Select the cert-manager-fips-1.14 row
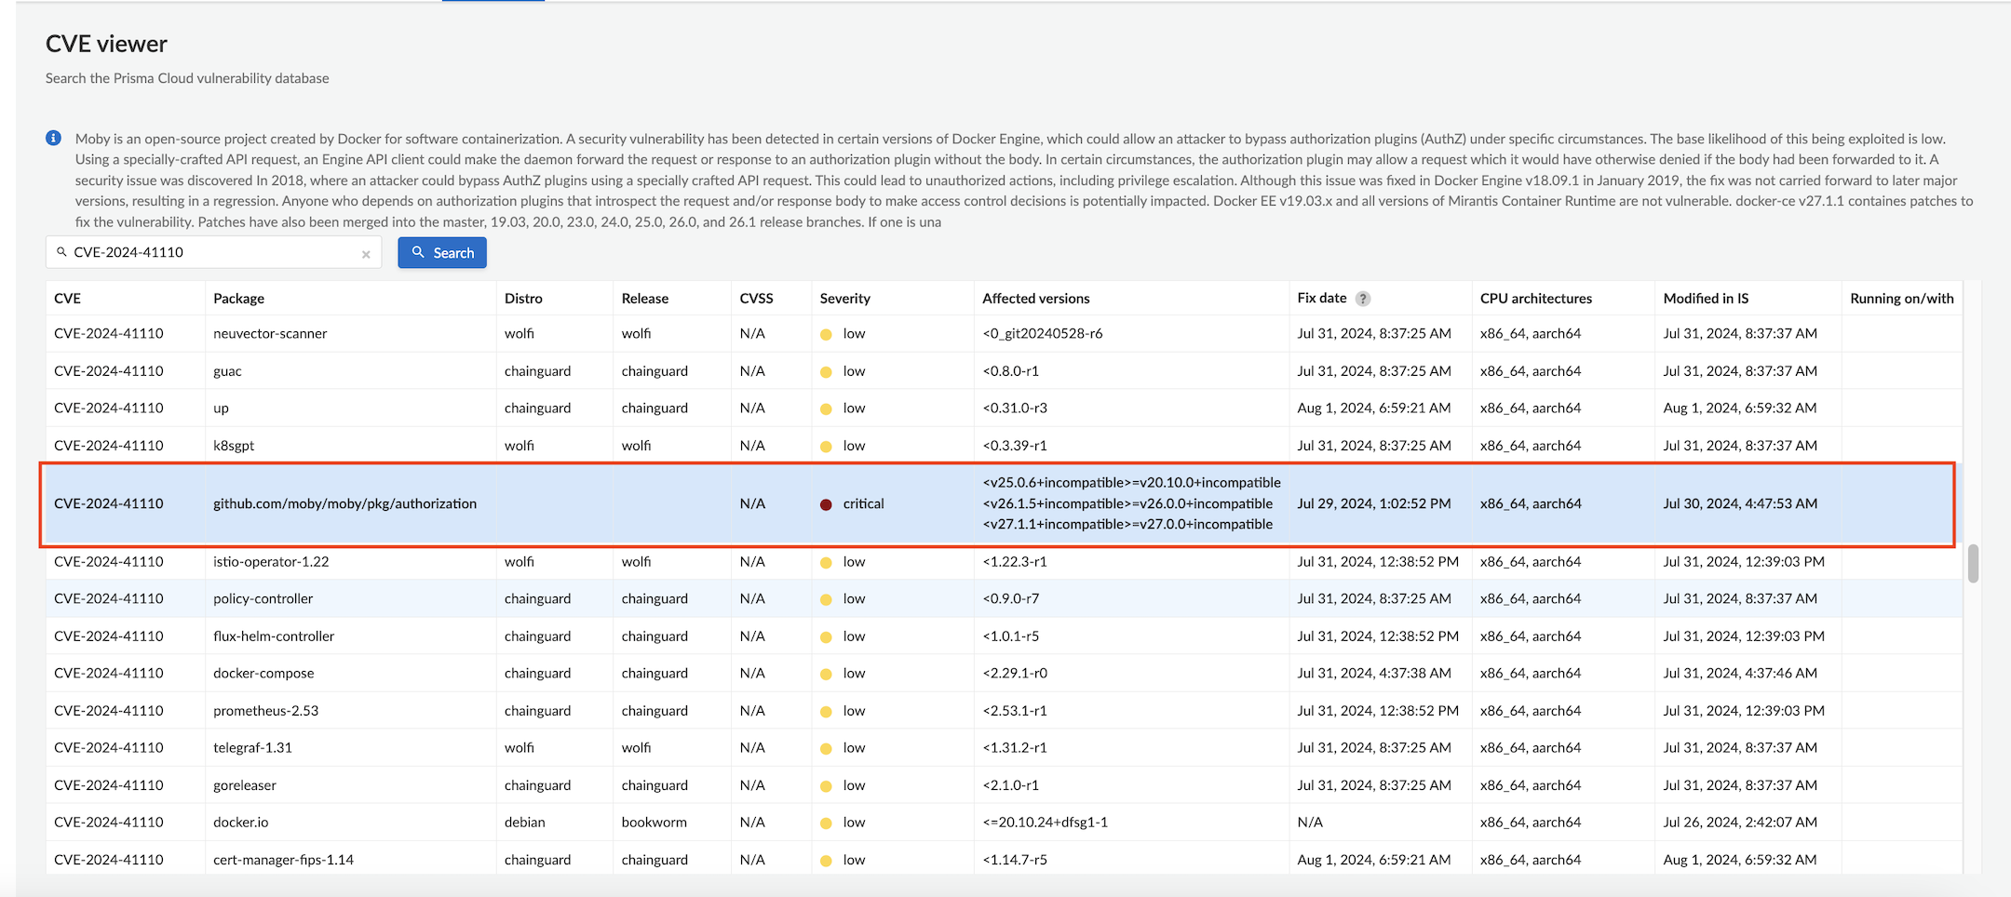Viewport: 2011px width, 897px height. tap(283, 860)
